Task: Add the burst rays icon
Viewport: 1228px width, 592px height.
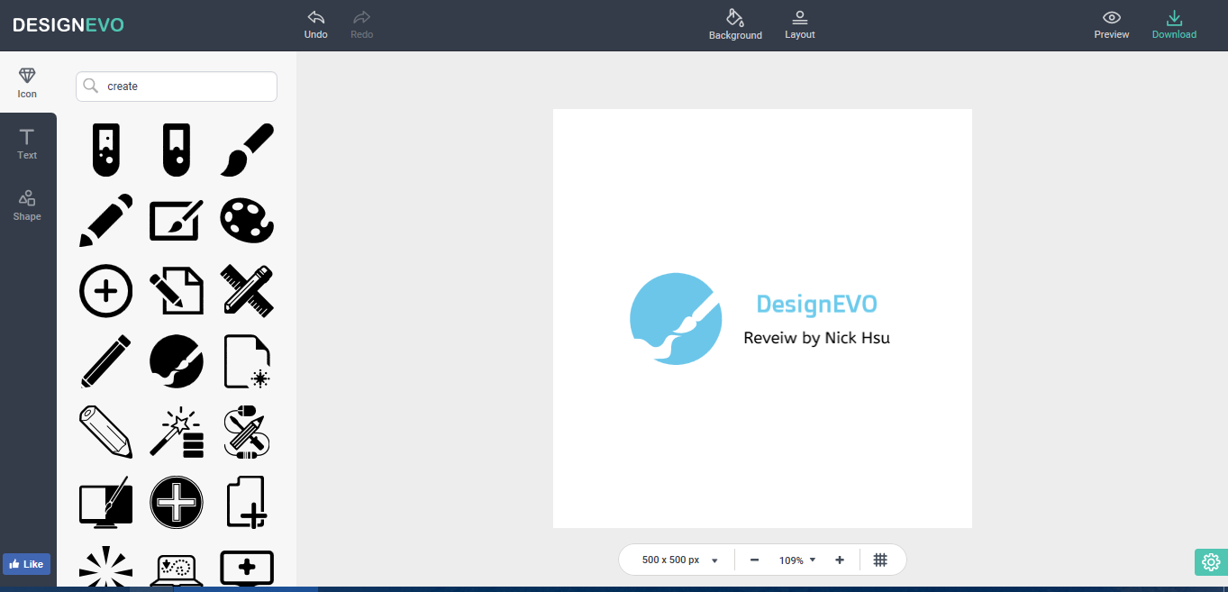Action: coord(106,566)
